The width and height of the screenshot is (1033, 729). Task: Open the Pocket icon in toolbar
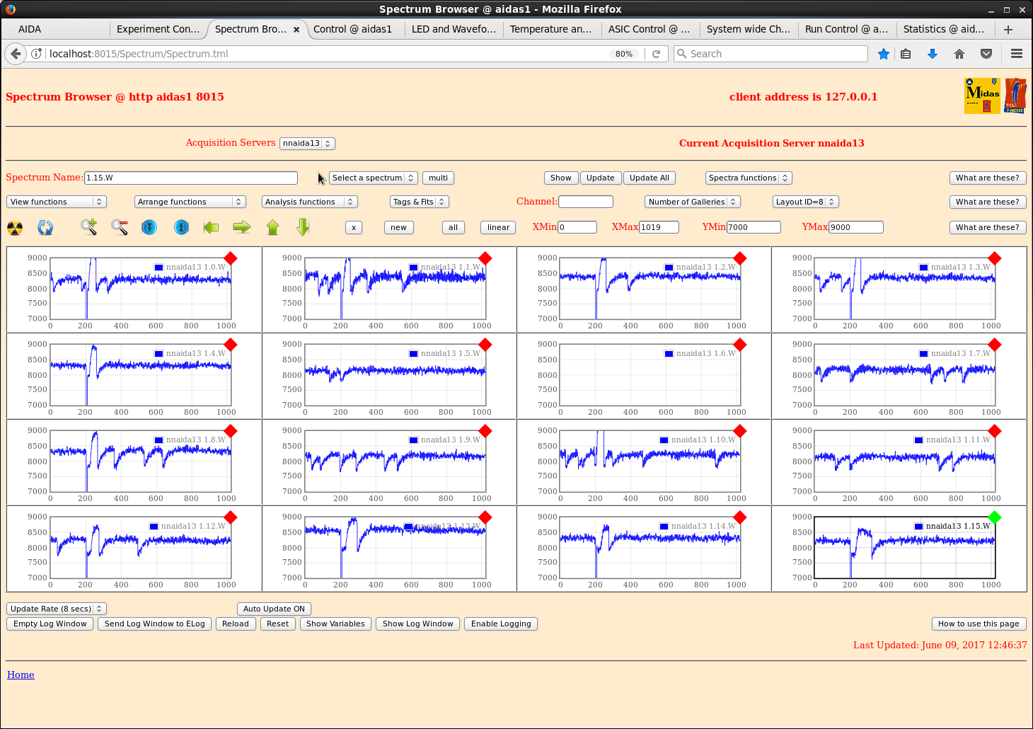coord(986,54)
